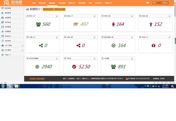Click the 快速入门 sidebar link
The image size is (176, 121).
point(8,55)
